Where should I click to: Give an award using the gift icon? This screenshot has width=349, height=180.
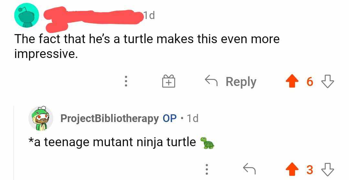coord(169,81)
